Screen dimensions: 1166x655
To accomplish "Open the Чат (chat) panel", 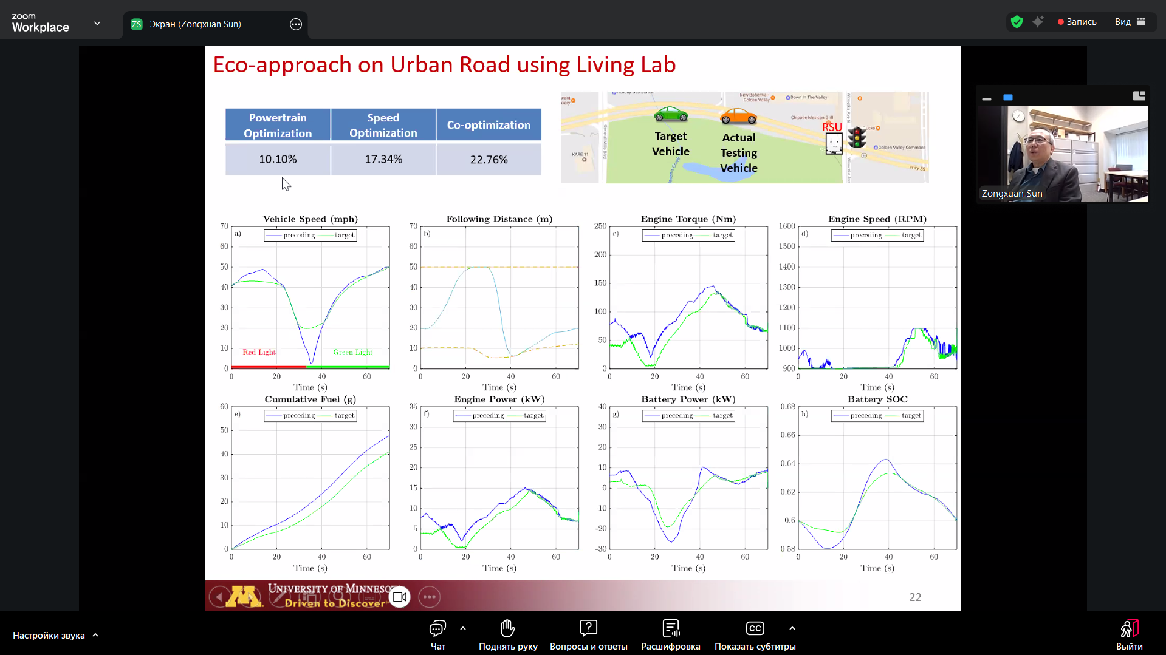I will pyautogui.click(x=437, y=634).
